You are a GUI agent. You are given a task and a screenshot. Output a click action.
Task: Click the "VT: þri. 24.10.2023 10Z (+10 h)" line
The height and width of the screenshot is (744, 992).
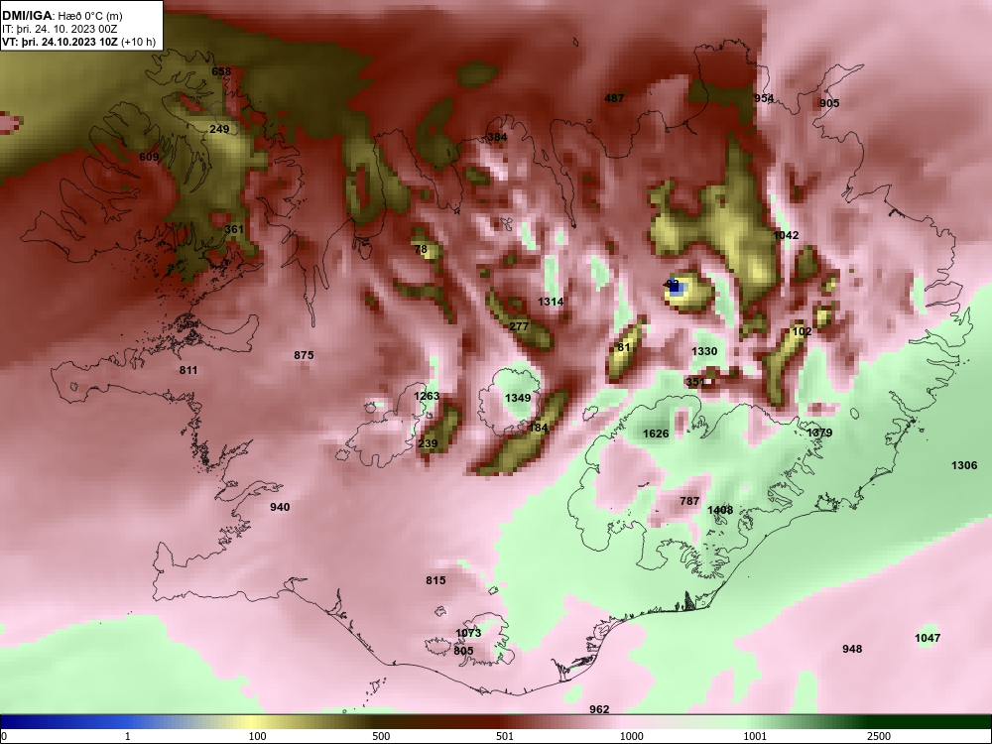(x=78, y=43)
